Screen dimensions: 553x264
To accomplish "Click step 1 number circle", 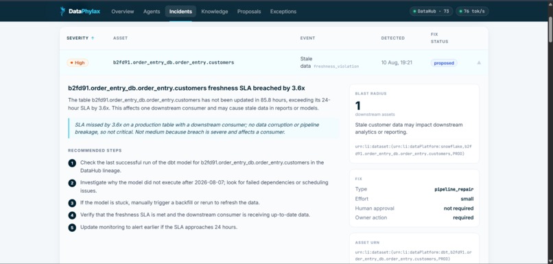I will [72, 163].
